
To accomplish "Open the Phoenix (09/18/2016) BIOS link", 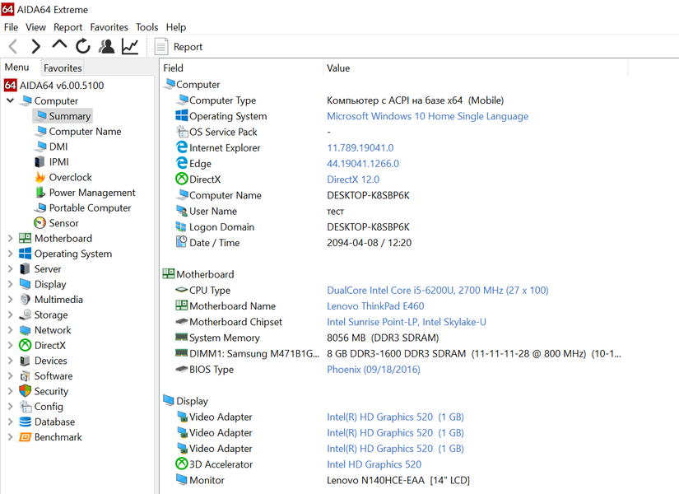I will (x=374, y=369).
